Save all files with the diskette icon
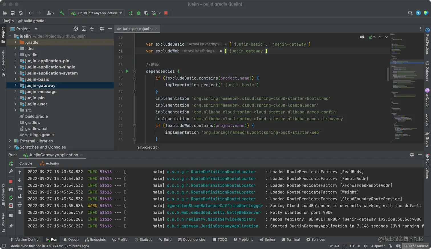Image resolution: width=431 pixels, height=249 pixels. 13,13
